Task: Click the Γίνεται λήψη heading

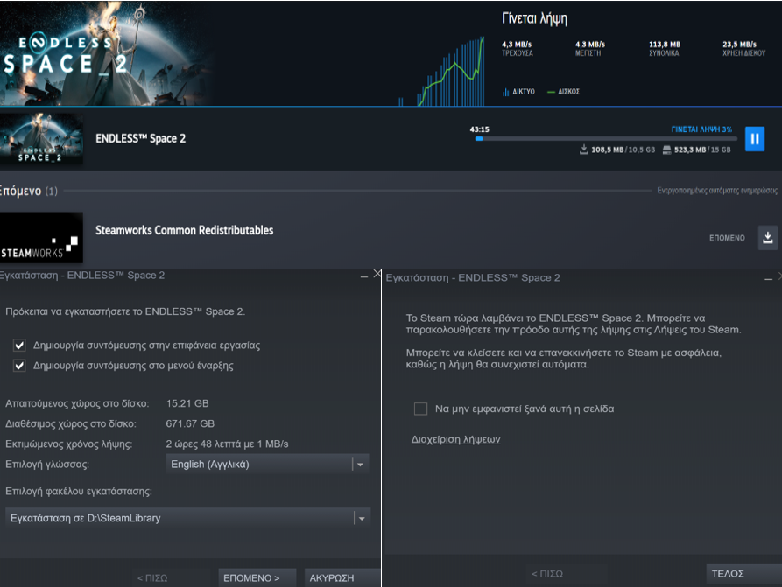Action: tap(534, 19)
